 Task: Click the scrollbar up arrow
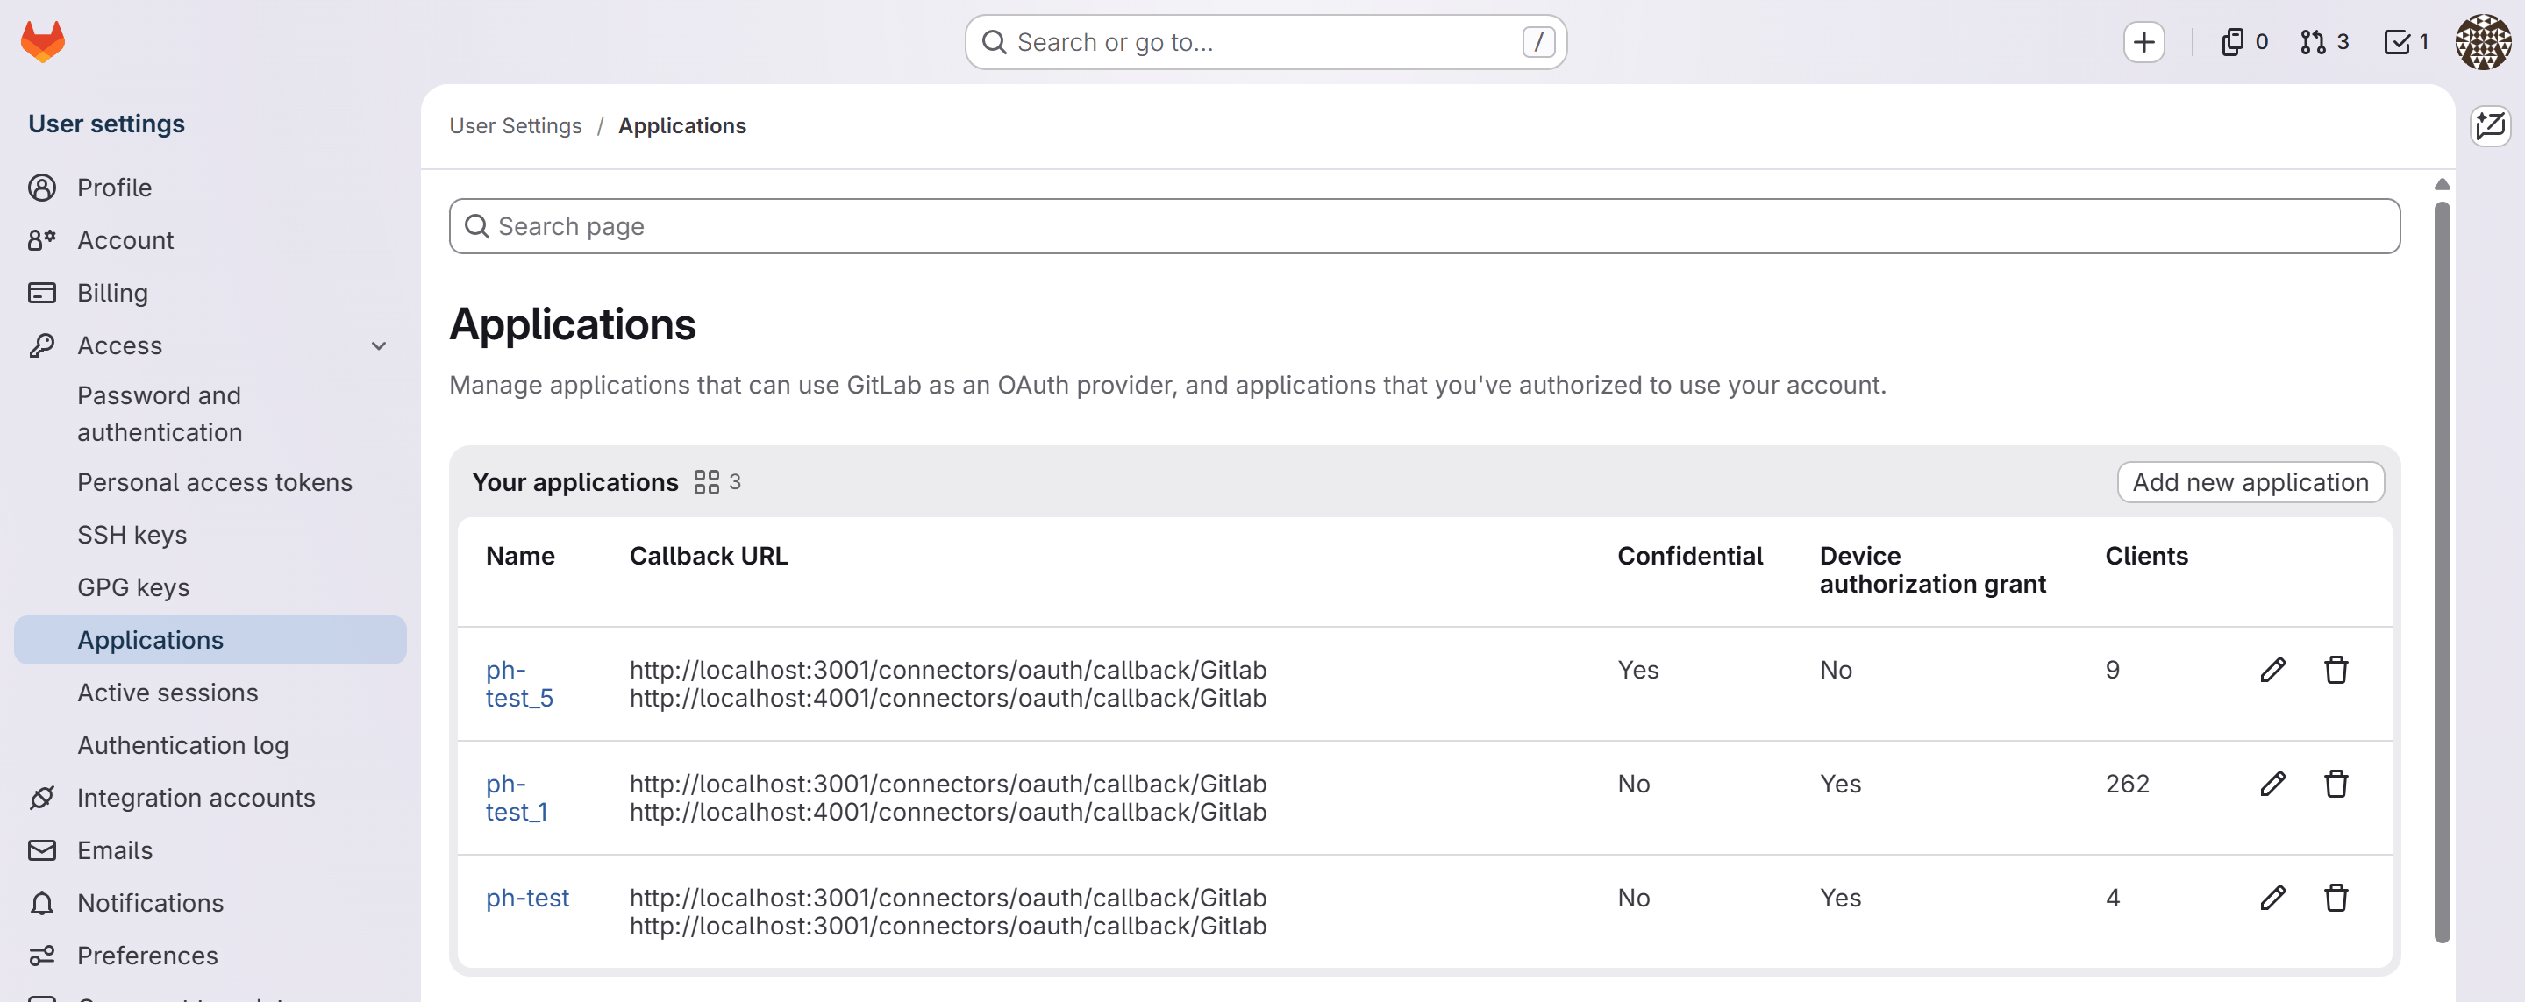2442,184
